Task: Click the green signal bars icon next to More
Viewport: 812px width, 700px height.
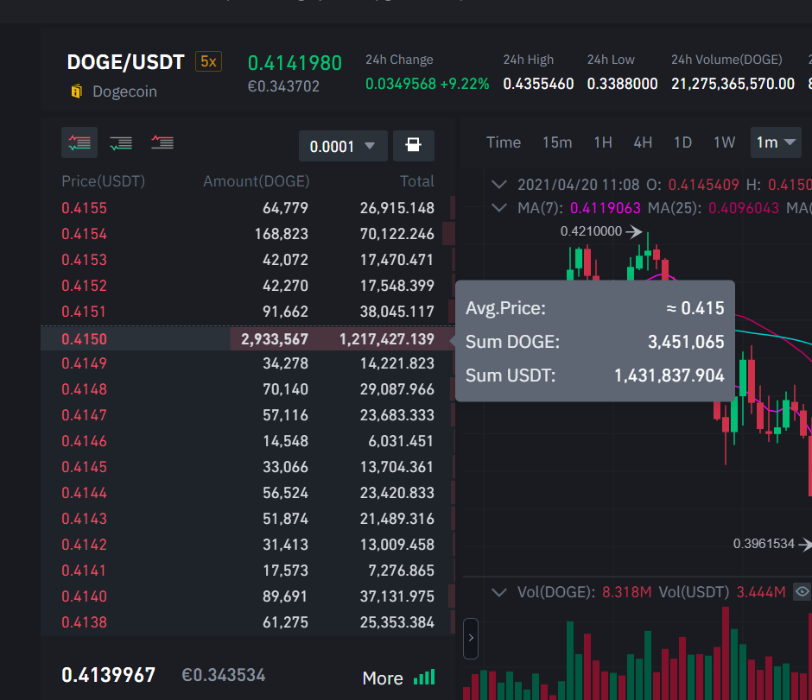Action: point(424,678)
